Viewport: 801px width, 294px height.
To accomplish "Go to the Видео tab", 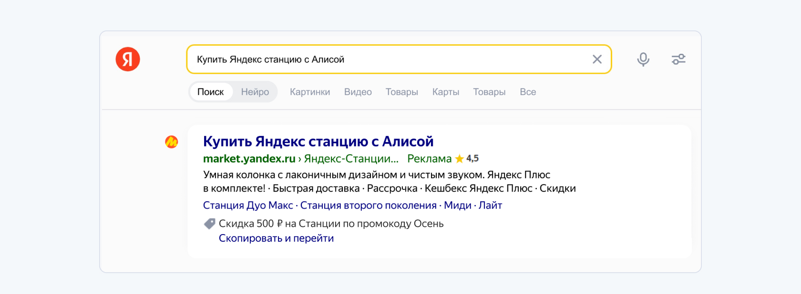I will pyautogui.click(x=358, y=92).
